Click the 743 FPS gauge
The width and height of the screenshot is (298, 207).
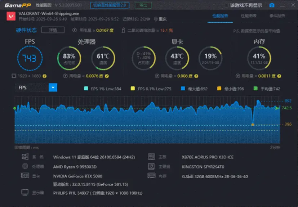(30, 58)
